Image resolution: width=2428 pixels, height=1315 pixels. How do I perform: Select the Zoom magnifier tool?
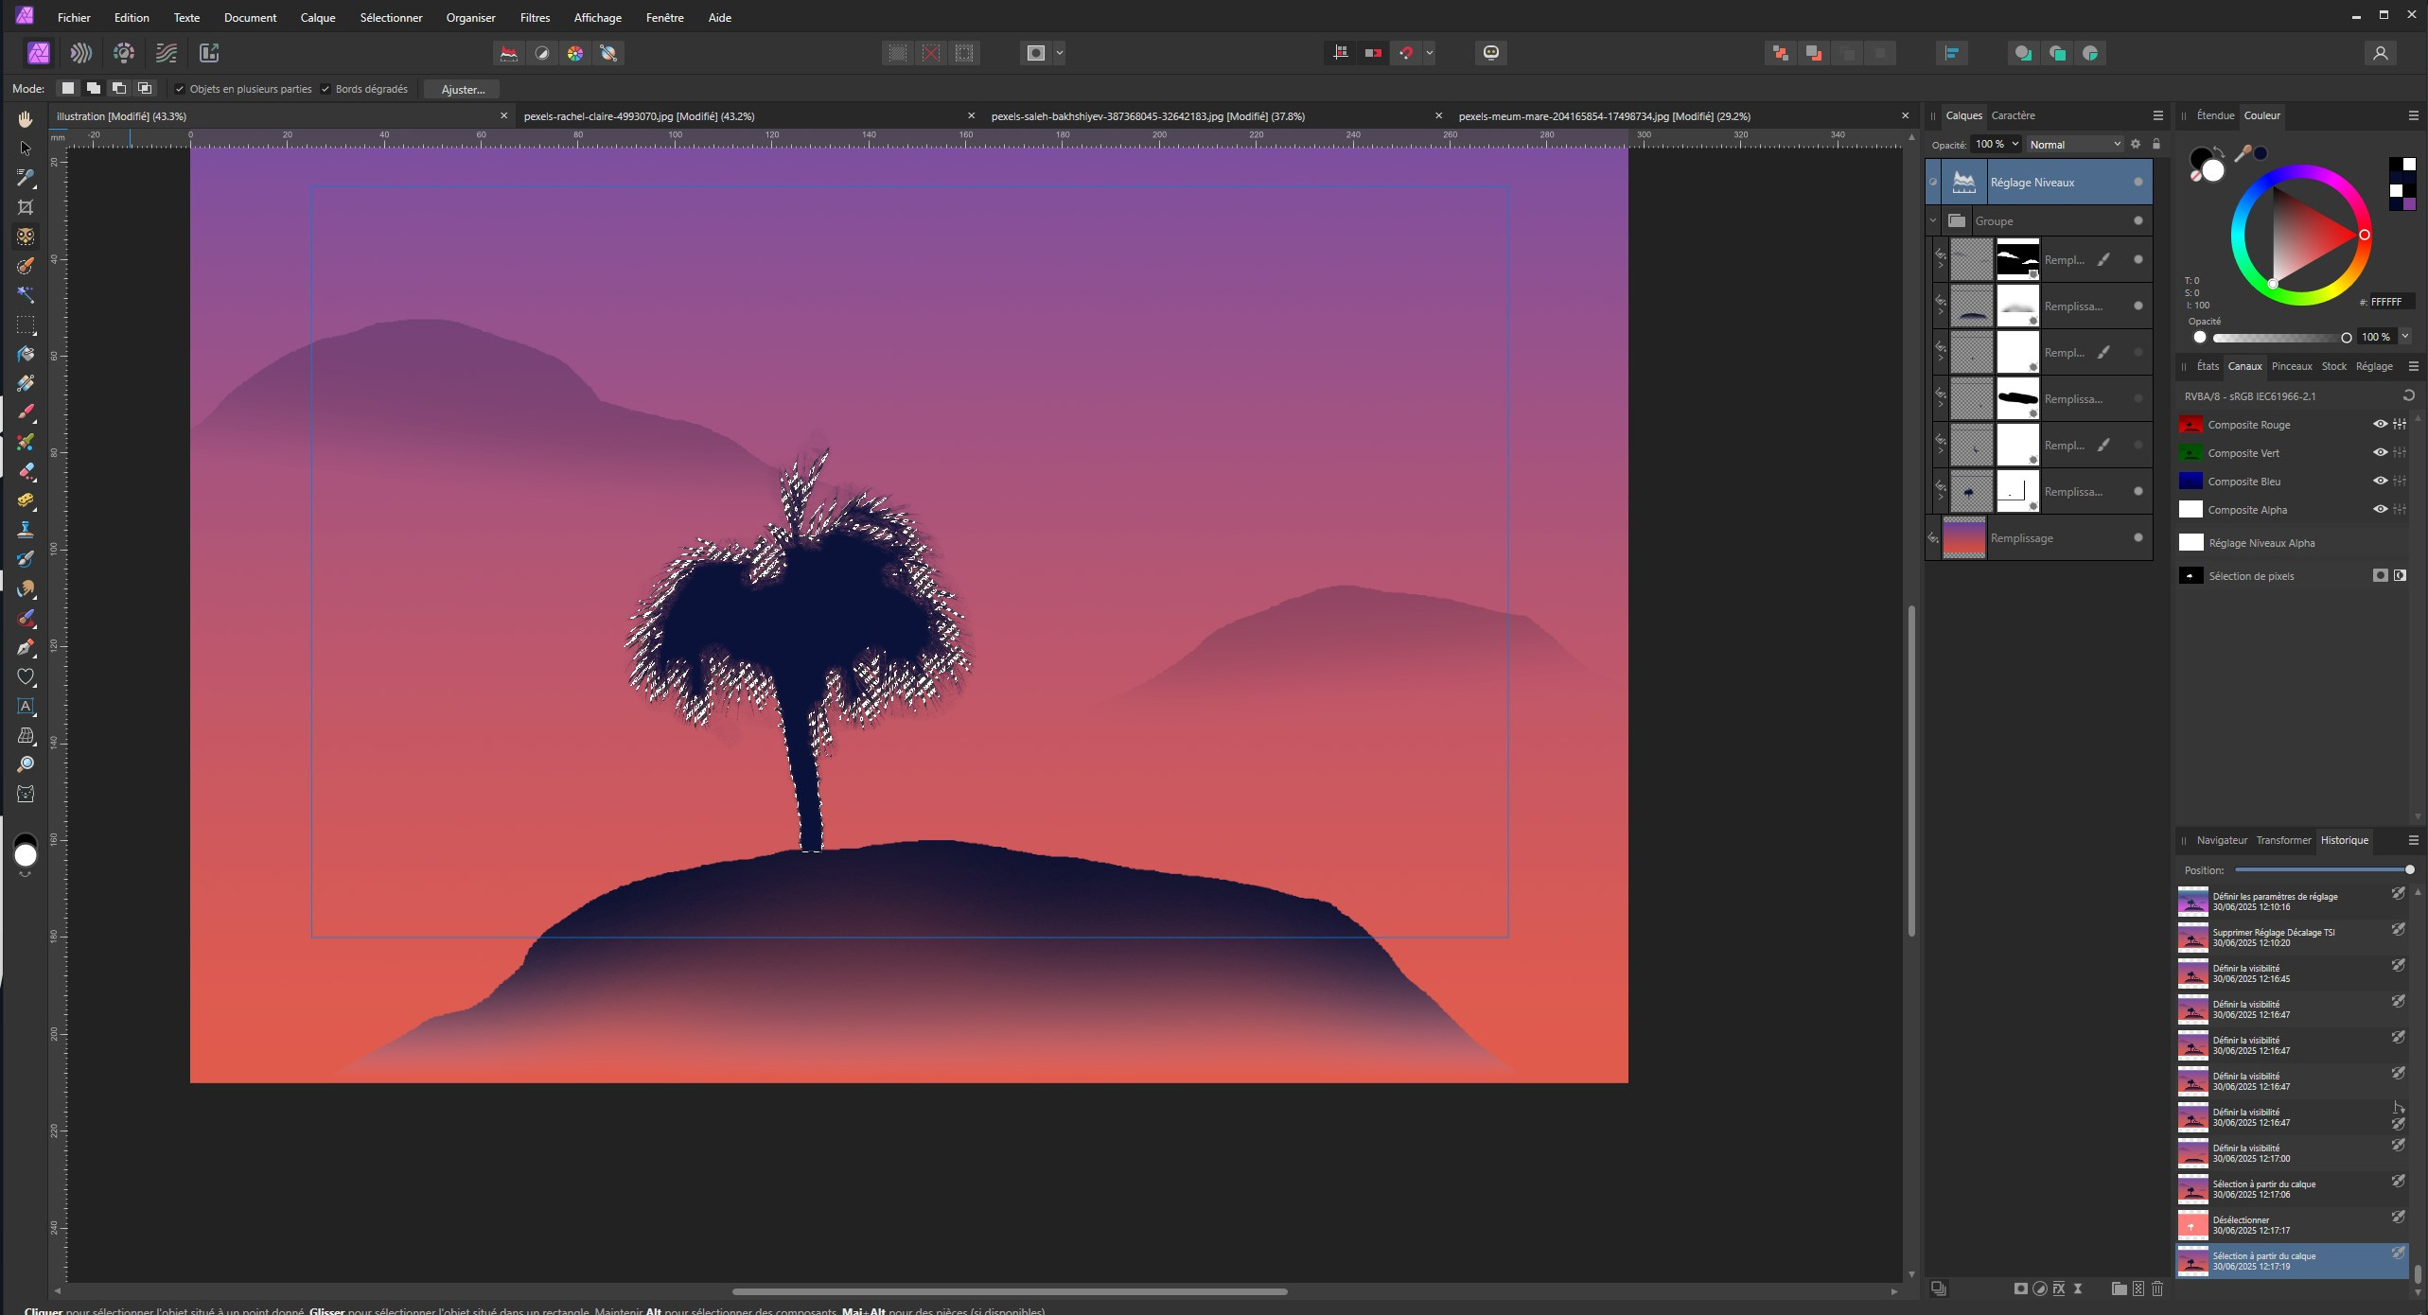point(26,764)
